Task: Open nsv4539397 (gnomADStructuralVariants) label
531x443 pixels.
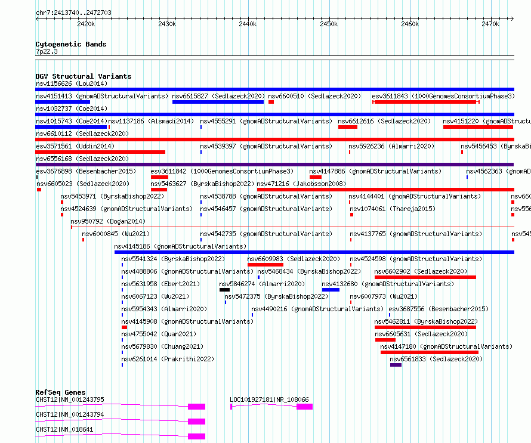Action: 266,146
